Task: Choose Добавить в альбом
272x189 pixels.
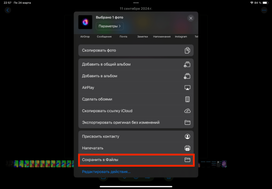Action: coord(136,76)
